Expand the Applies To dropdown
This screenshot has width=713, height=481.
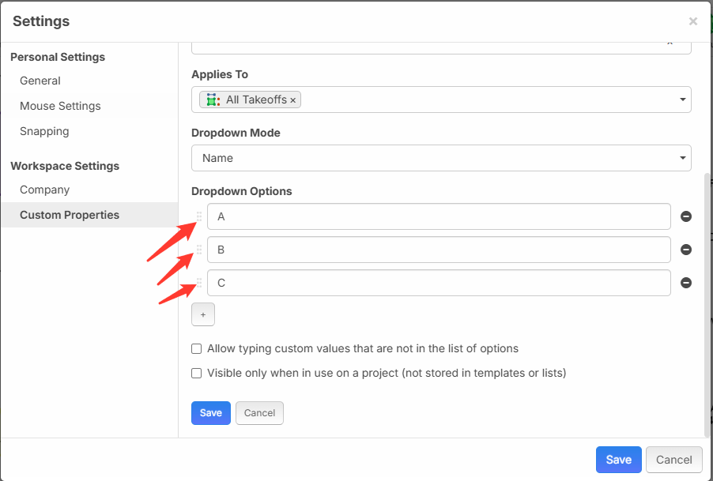[x=682, y=100]
